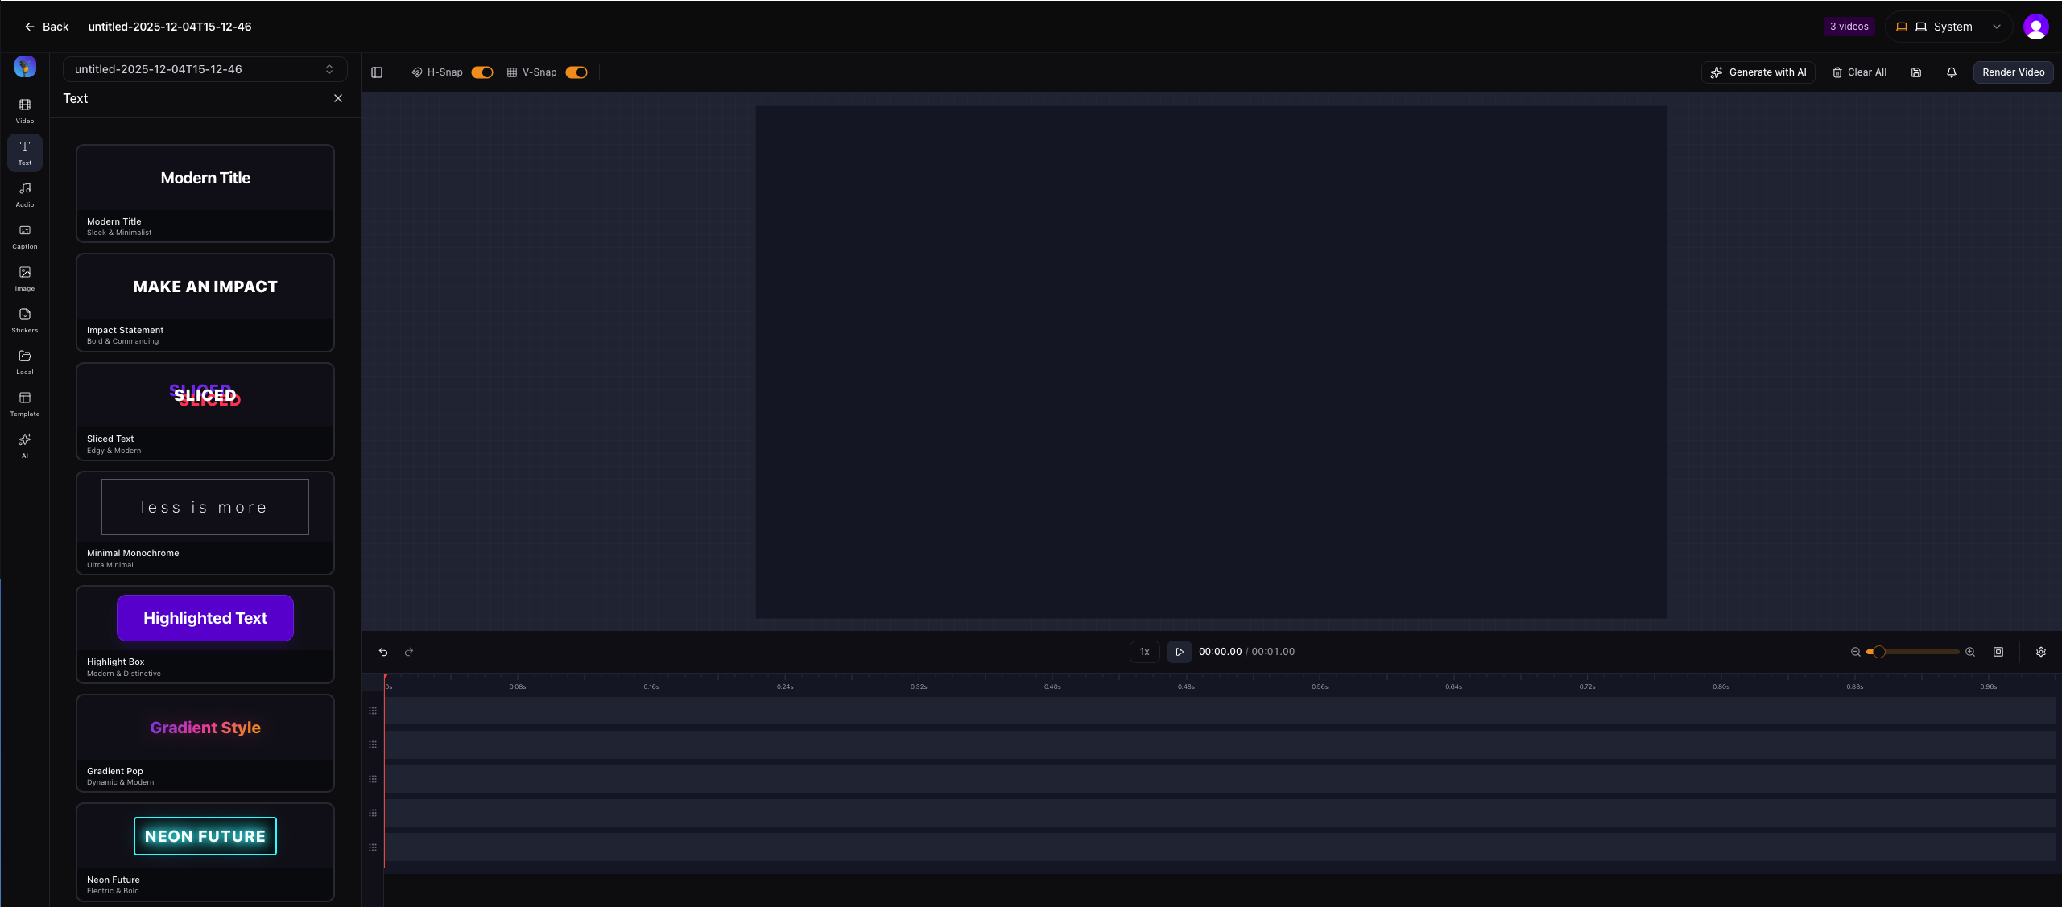
Task: Open notifications bell icon
Action: [1952, 72]
